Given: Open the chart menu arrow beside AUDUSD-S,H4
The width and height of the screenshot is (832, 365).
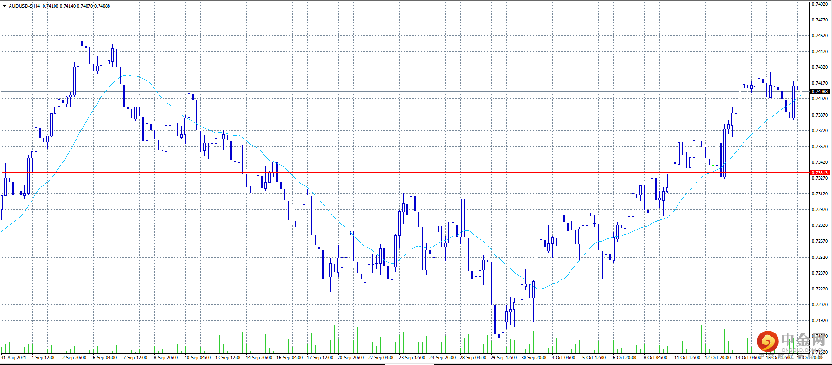Looking at the screenshot, I should 4,6.
